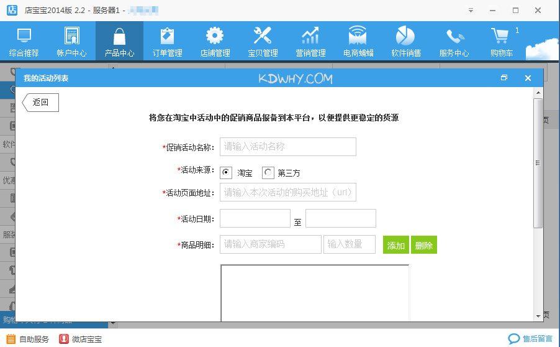Open 售后留言 feedback link
This screenshot has width=560, height=347.
(530, 339)
